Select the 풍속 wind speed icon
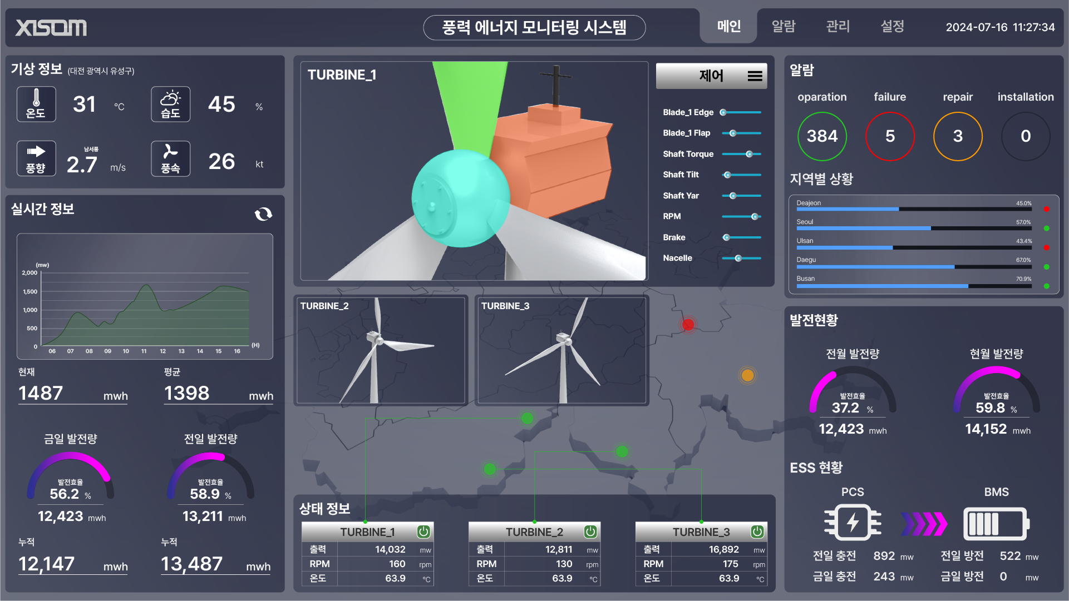The width and height of the screenshot is (1069, 601). (170, 158)
